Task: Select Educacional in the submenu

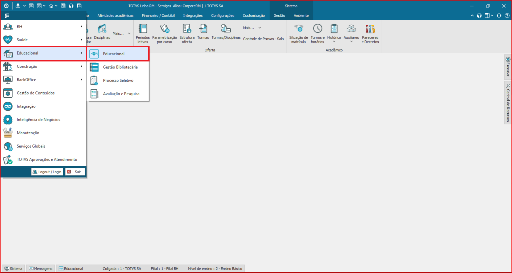Action: click(x=118, y=54)
